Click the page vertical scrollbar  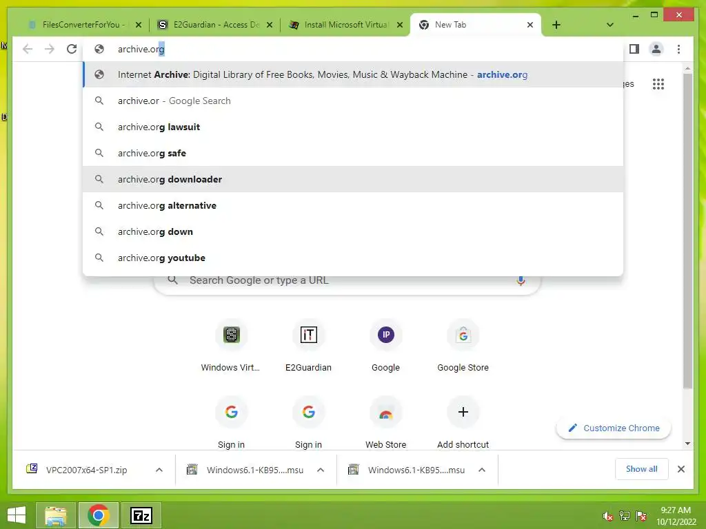[687, 230]
